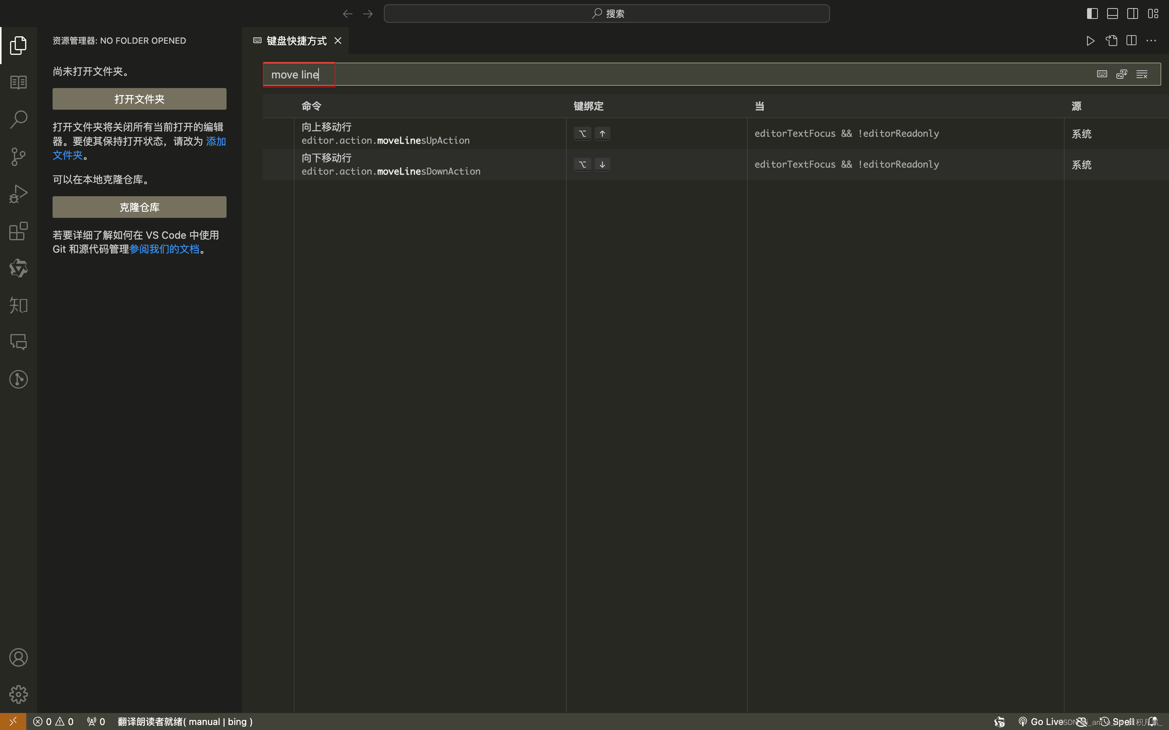Open Customize Layout menu
Image resolution: width=1169 pixels, height=730 pixels.
click(1153, 14)
